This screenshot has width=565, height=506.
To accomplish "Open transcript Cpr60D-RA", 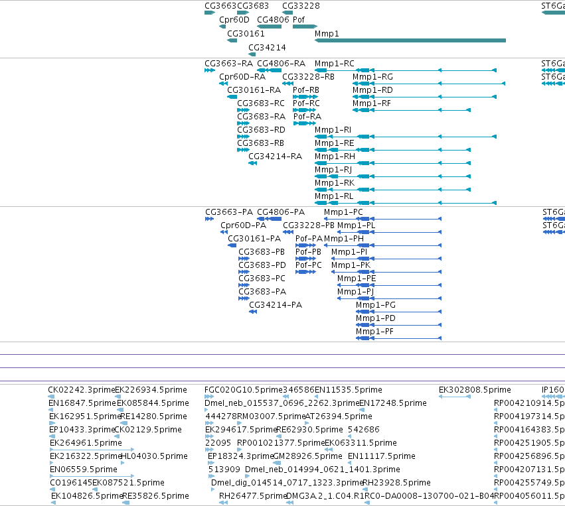I will 242,77.
